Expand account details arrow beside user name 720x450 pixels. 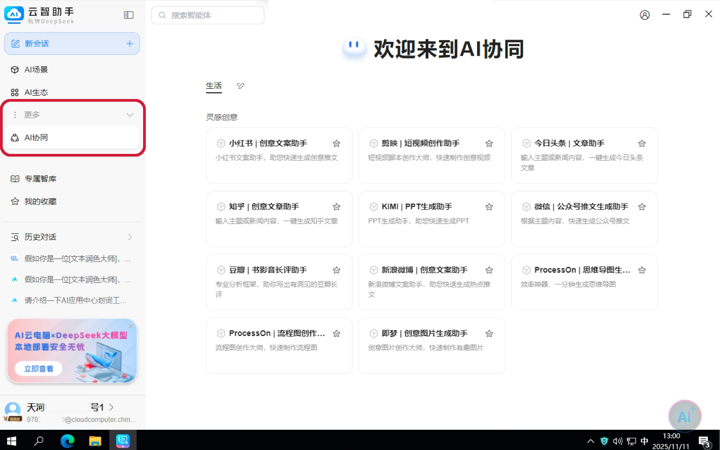tap(111, 407)
